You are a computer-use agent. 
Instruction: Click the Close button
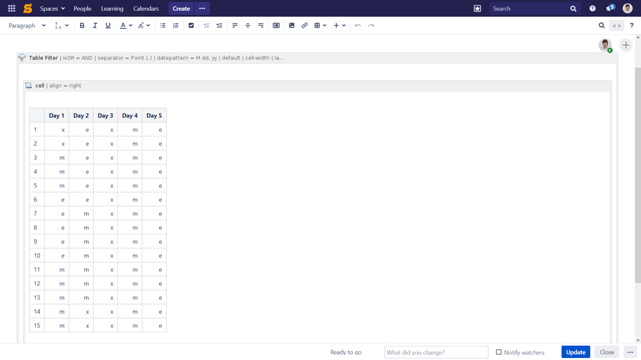point(606,352)
